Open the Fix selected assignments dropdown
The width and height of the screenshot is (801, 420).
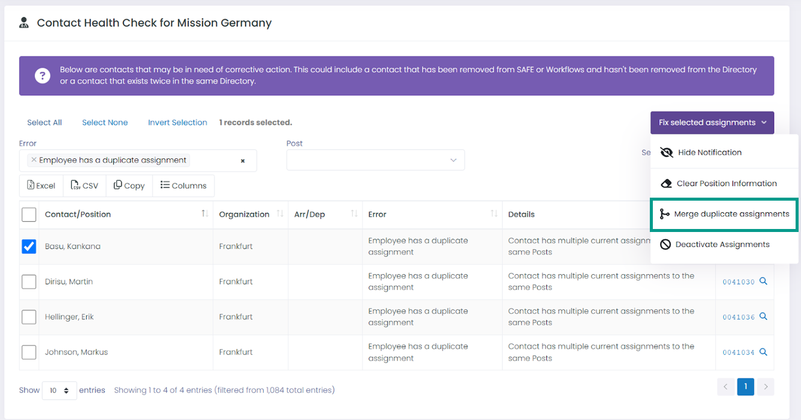pos(712,122)
